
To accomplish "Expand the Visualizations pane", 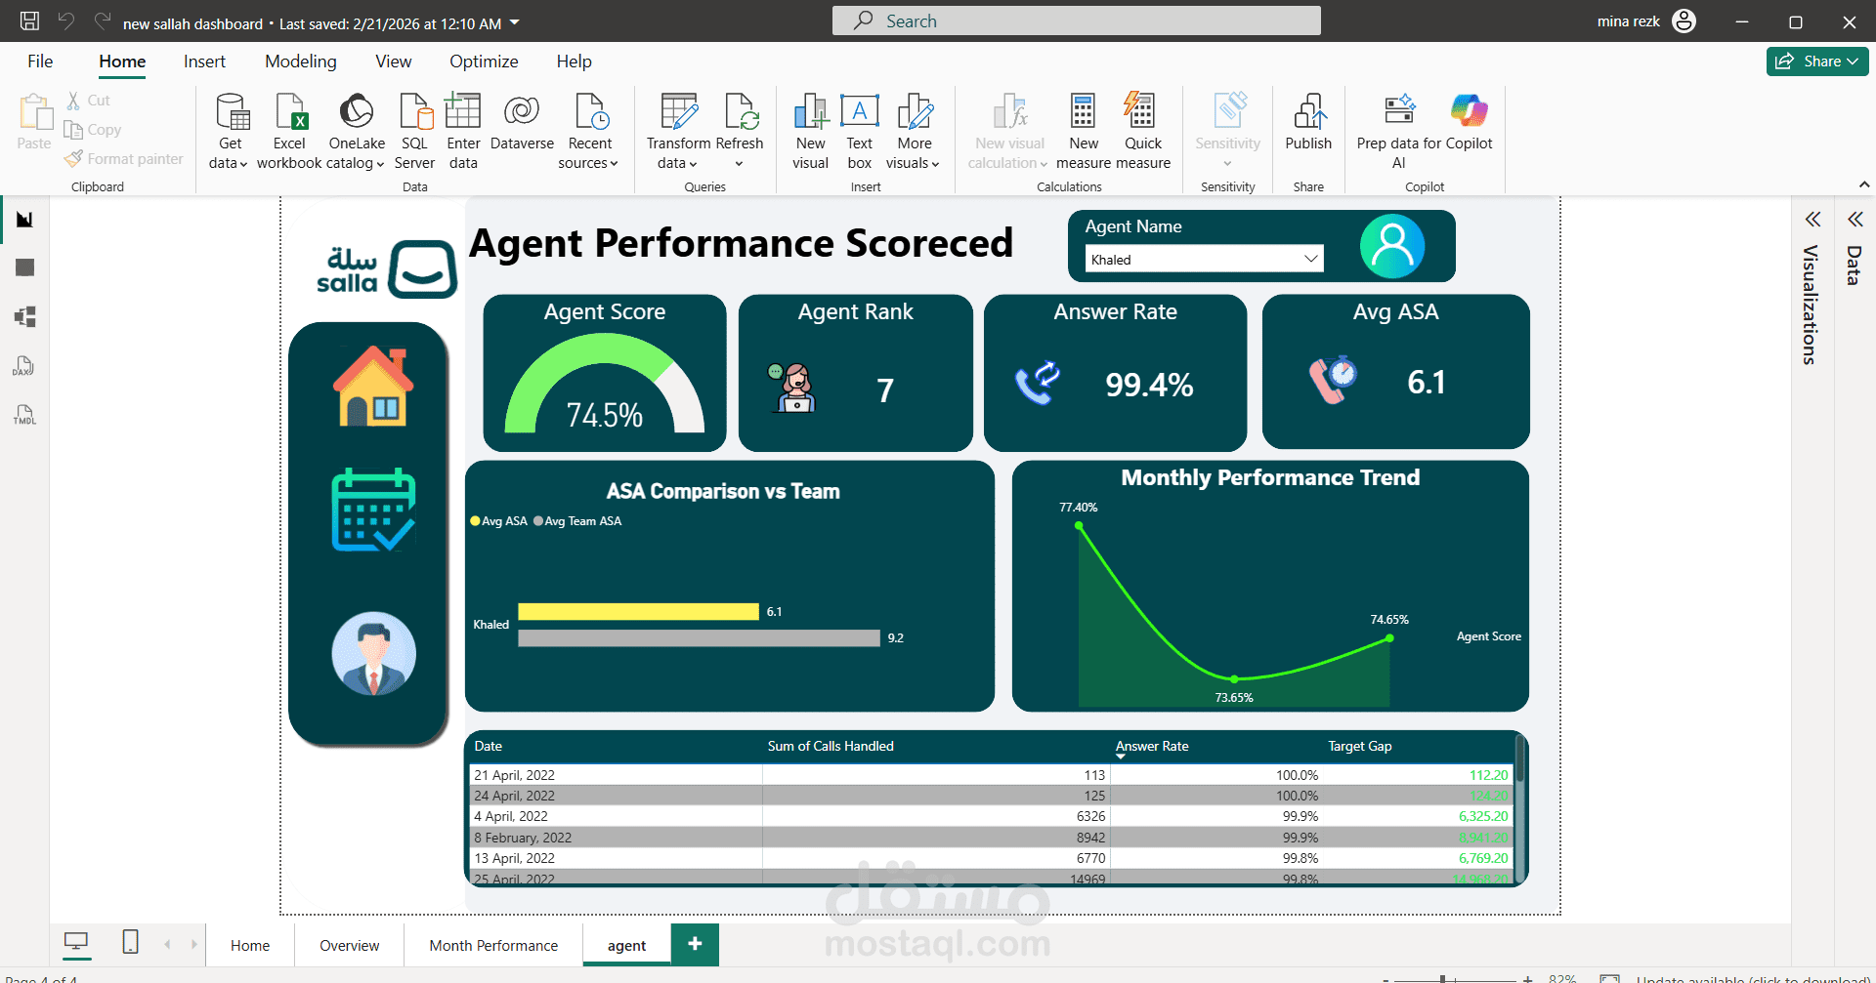I will [x=1812, y=220].
